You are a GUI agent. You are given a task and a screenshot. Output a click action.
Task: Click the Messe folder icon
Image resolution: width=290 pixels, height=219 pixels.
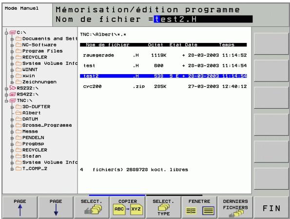pos(19,131)
